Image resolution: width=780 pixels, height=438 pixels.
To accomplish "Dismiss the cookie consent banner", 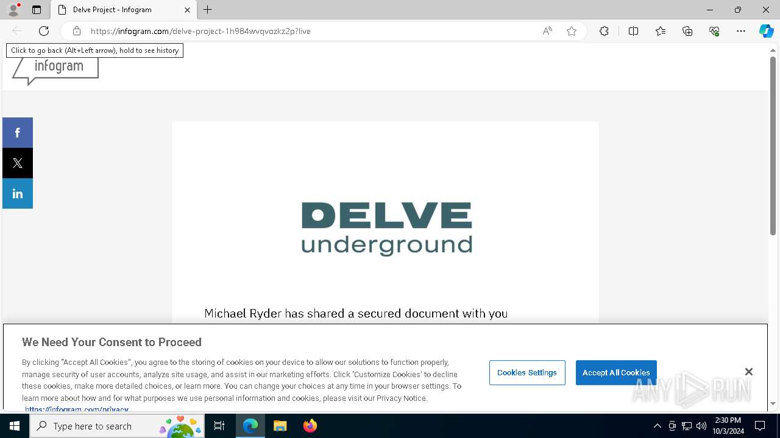I will (x=749, y=372).
